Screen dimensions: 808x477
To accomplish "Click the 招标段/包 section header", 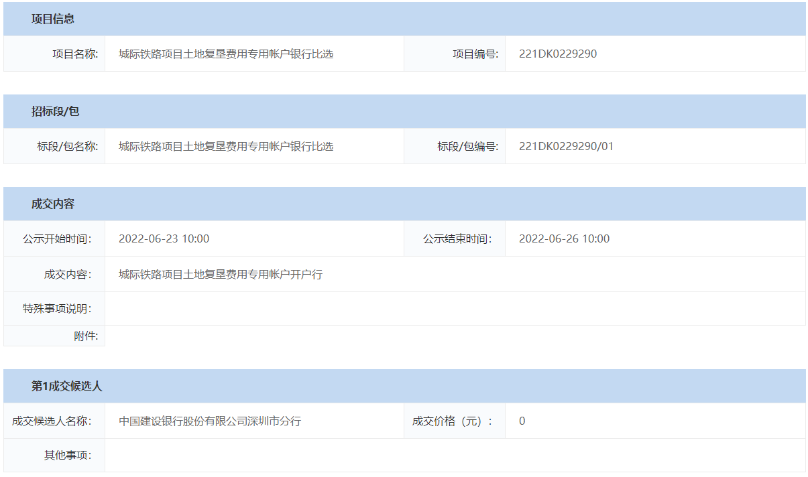I will (x=55, y=111).
